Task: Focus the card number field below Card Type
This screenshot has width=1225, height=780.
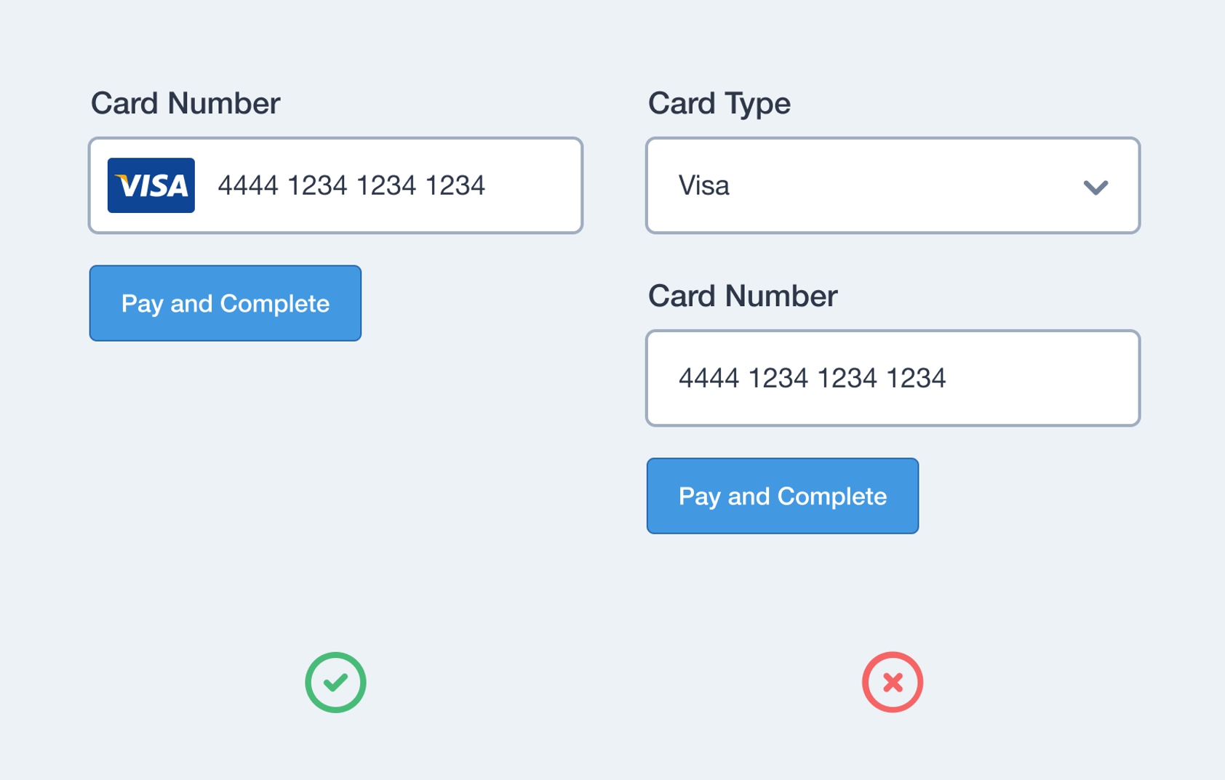Action: 893,378
